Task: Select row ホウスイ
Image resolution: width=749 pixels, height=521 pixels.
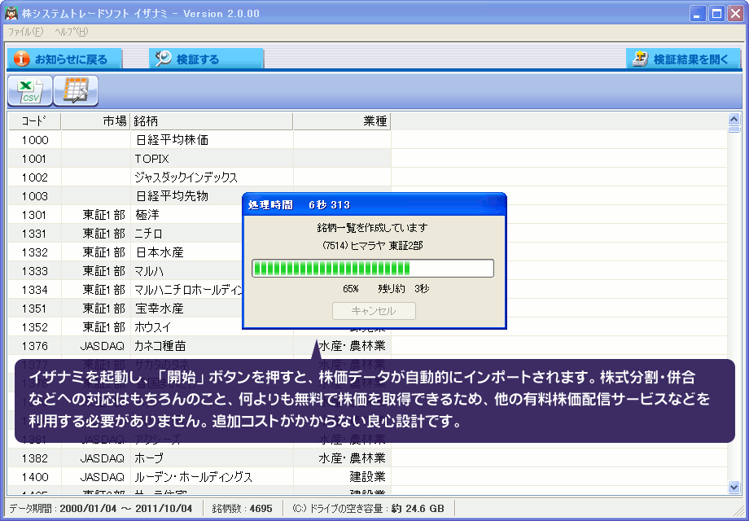Action: [x=368, y=327]
